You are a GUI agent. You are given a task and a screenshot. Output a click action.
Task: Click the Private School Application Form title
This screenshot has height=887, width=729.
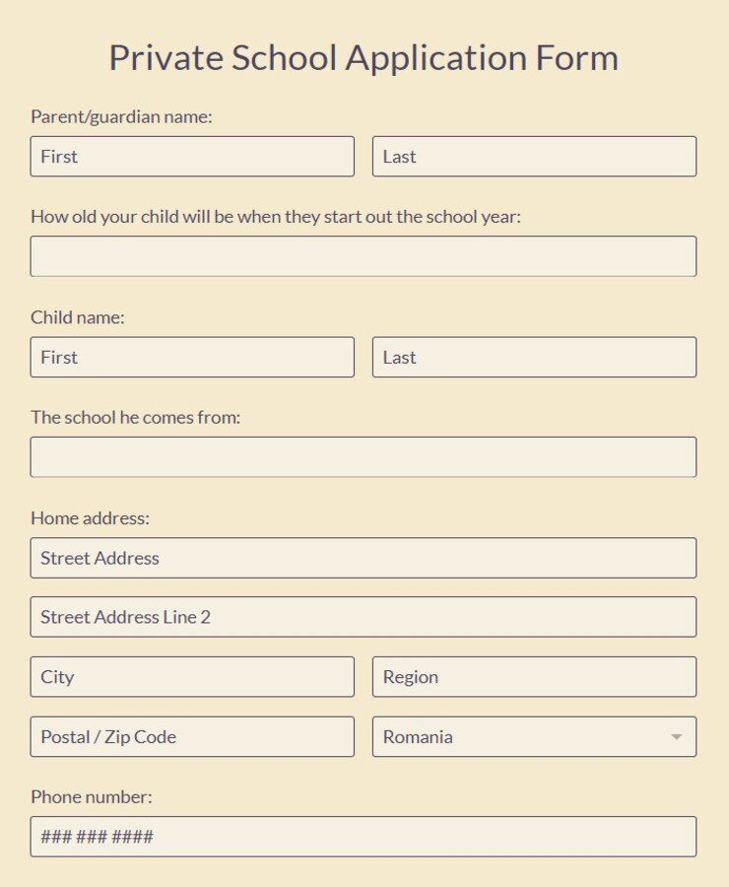tap(364, 58)
